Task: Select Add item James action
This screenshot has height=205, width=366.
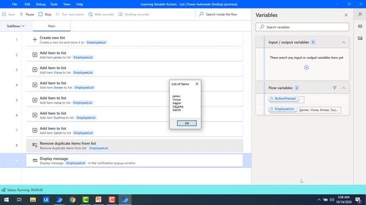Action: click(134, 55)
